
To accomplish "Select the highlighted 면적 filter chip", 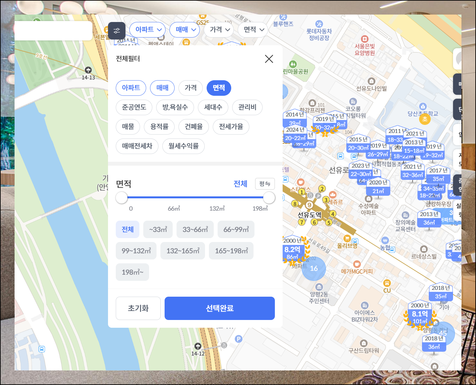I will click(219, 88).
